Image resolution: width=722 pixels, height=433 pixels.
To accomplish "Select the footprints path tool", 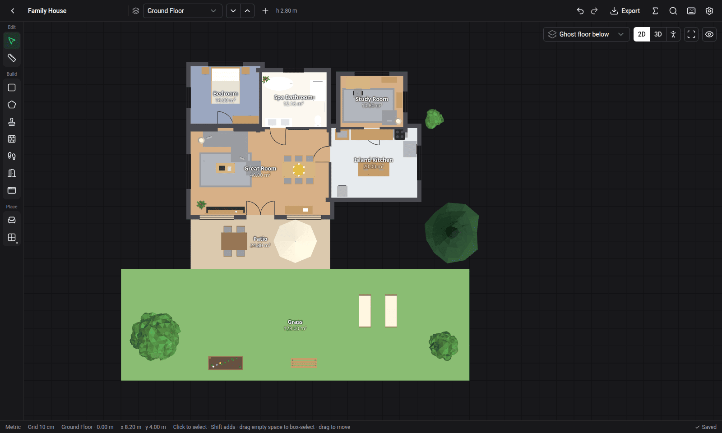I will pos(12,156).
